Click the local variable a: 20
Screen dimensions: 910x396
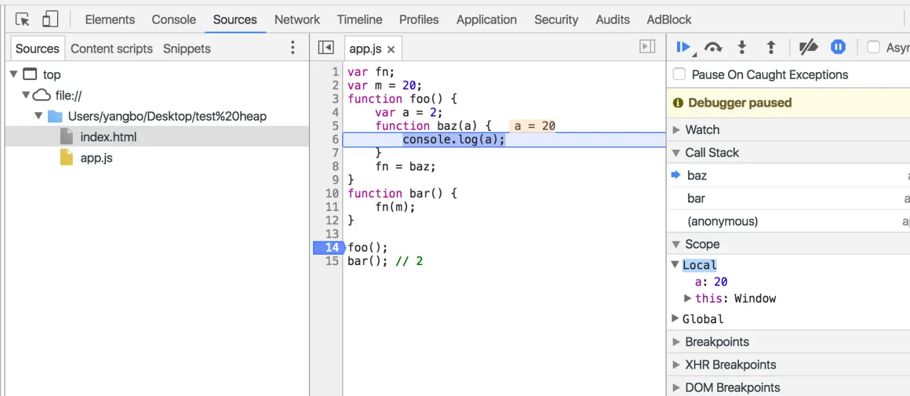coord(711,281)
